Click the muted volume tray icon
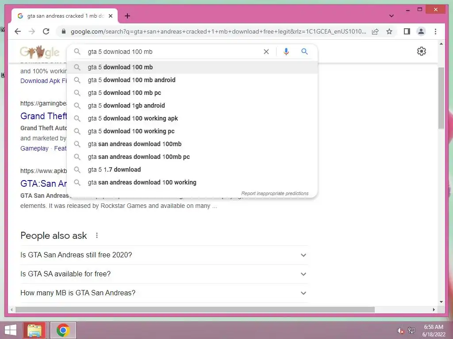Viewport: 453px width, 339px height. click(x=400, y=331)
